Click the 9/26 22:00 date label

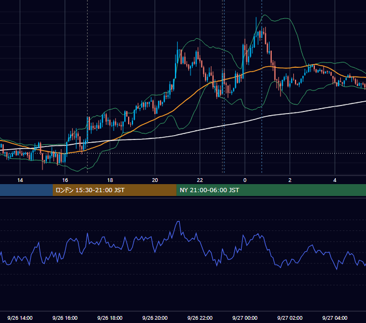[x=200, y=318]
